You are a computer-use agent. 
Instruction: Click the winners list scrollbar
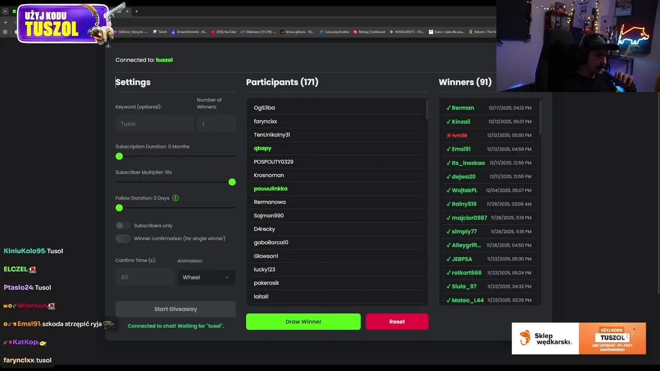pyautogui.click(x=540, y=117)
